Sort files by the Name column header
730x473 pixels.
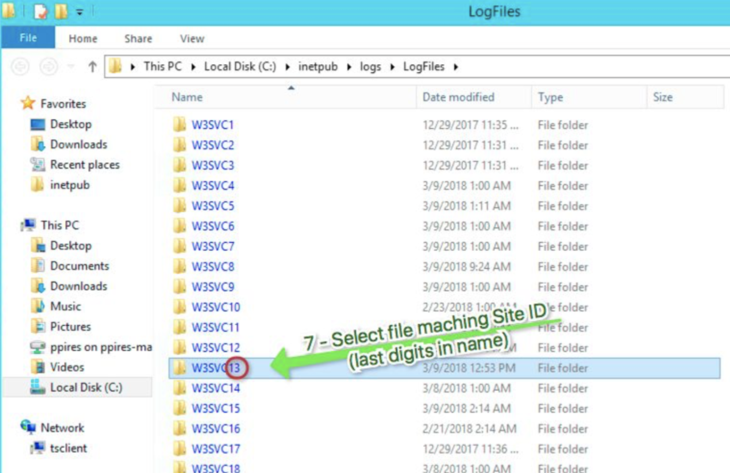187,97
